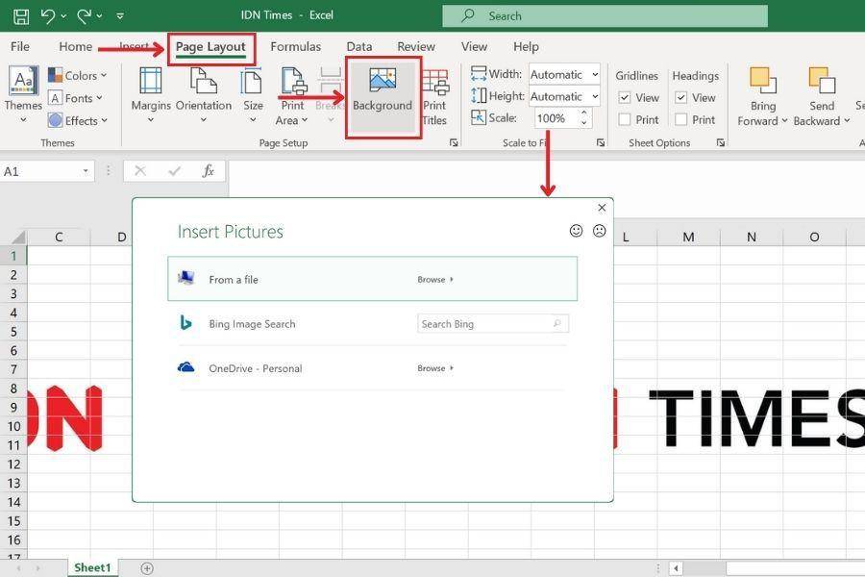The width and height of the screenshot is (865, 577).
Task: Select column C header
Action: coord(59,238)
